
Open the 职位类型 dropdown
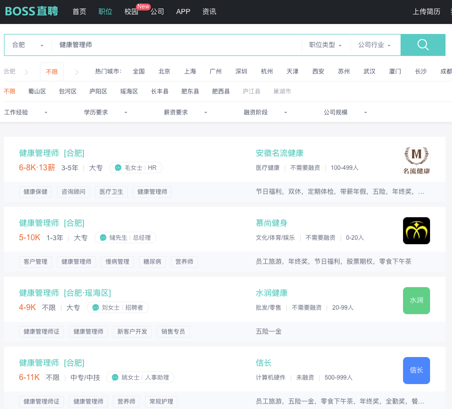(x=326, y=45)
